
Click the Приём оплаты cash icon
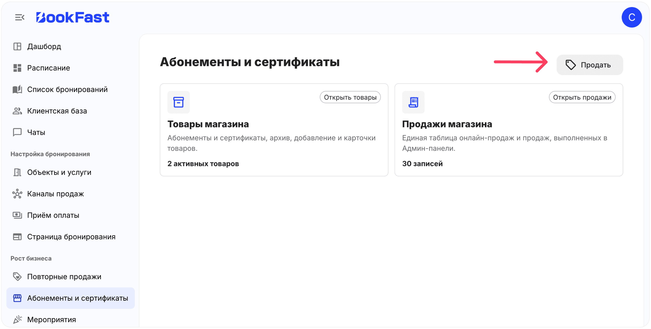[x=17, y=215]
